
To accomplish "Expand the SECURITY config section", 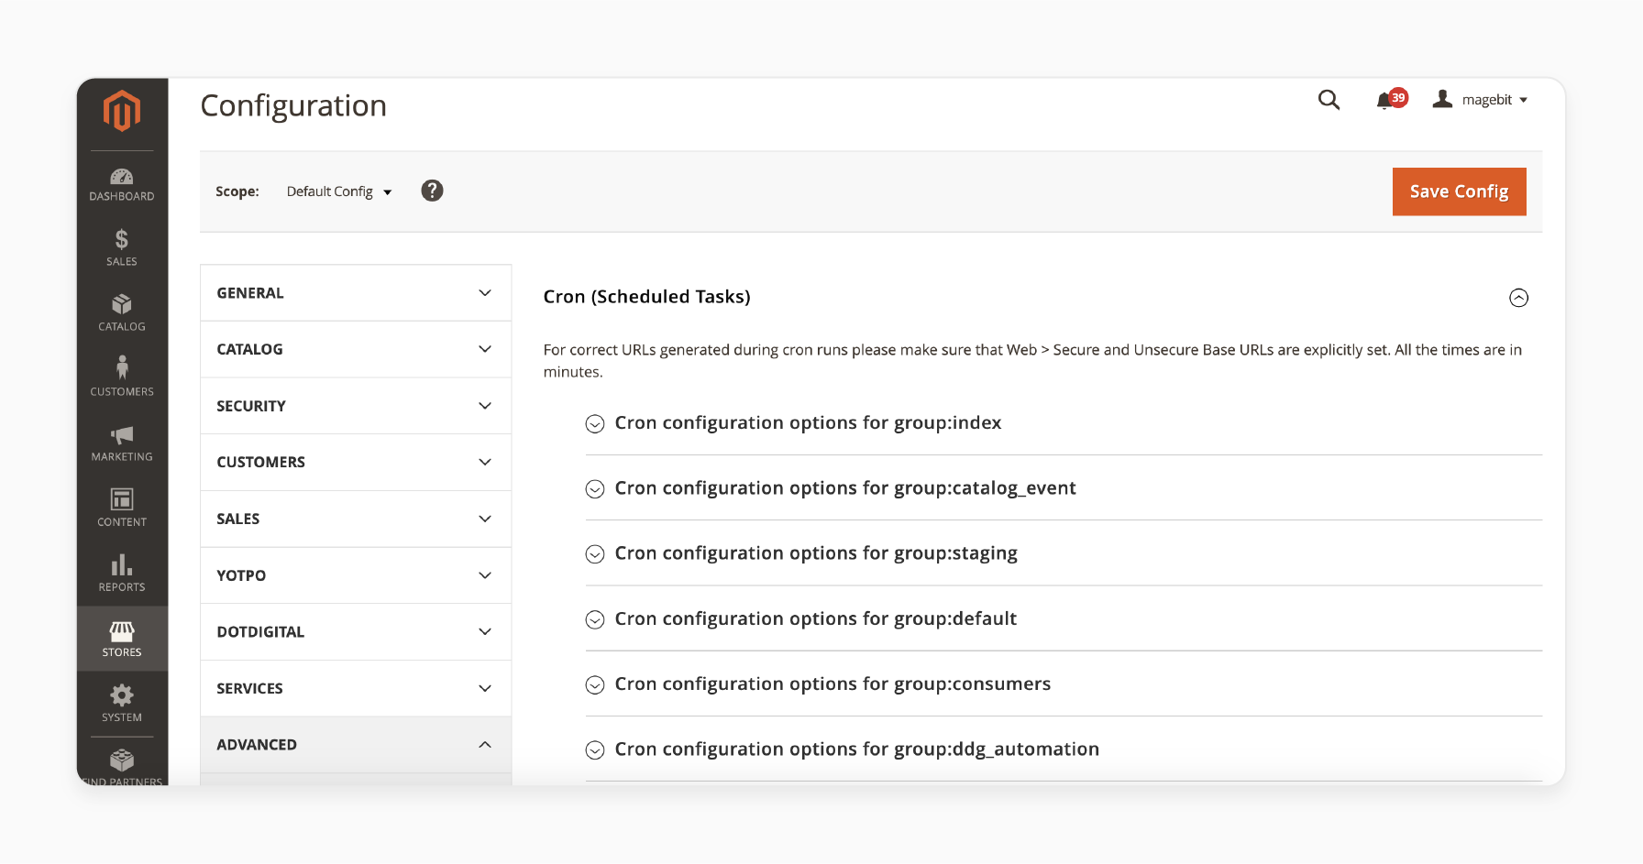I will 356,406.
